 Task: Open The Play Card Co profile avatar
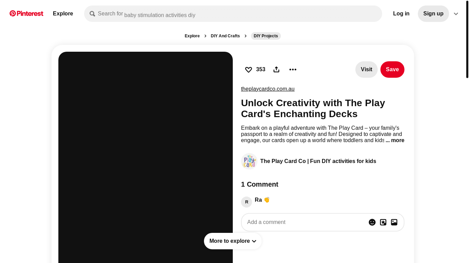coord(249,161)
